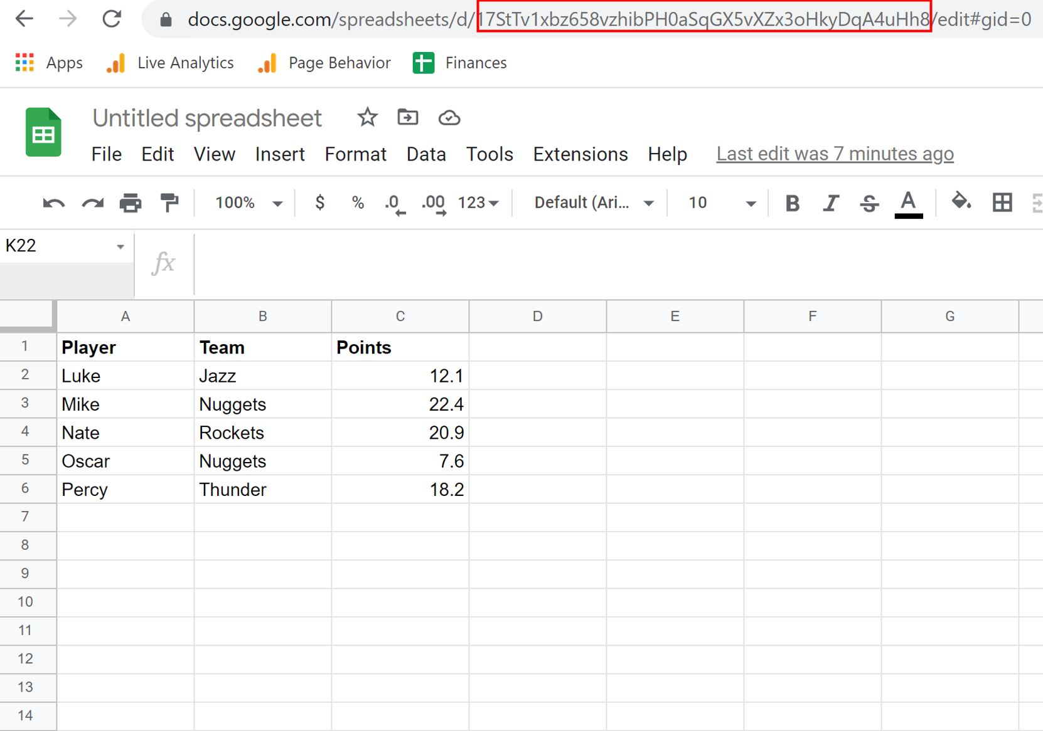Open the Finances bookmark
The height and width of the screenshot is (731, 1043).
[x=460, y=63]
